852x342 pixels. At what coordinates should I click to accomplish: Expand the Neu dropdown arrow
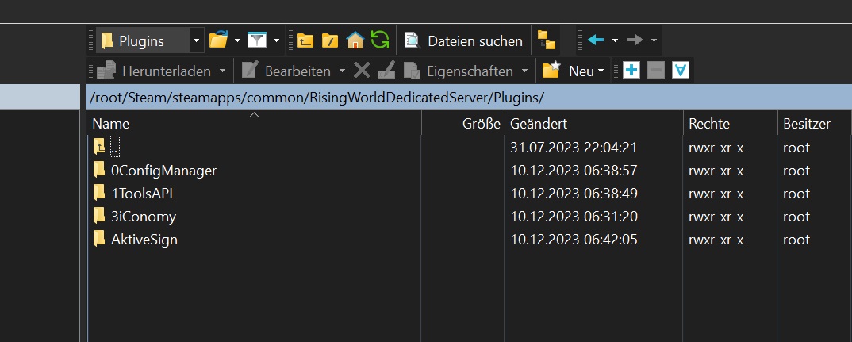click(601, 71)
